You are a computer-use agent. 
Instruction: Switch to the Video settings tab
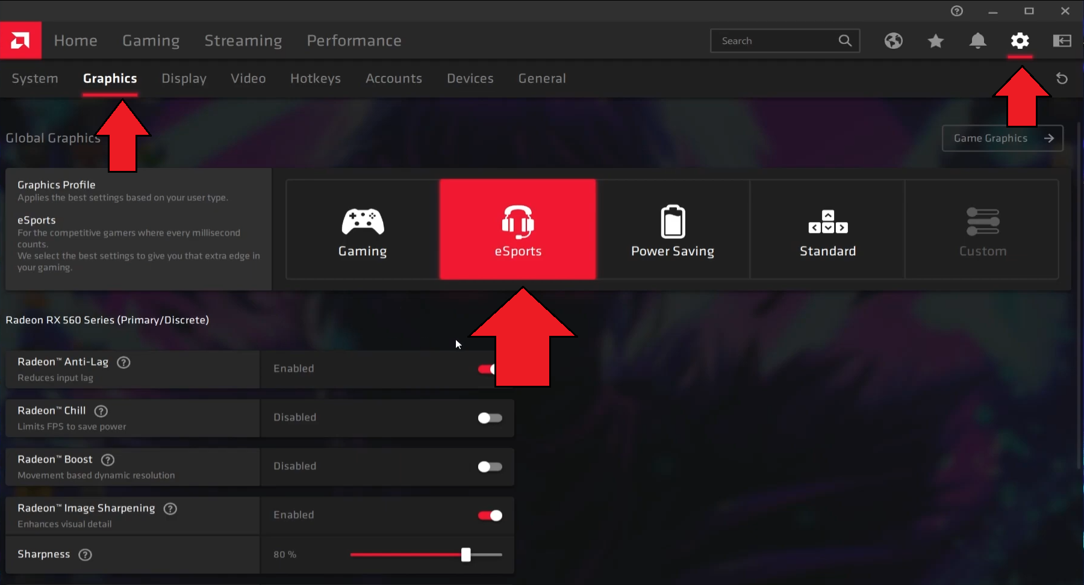click(x=248, y=78)
